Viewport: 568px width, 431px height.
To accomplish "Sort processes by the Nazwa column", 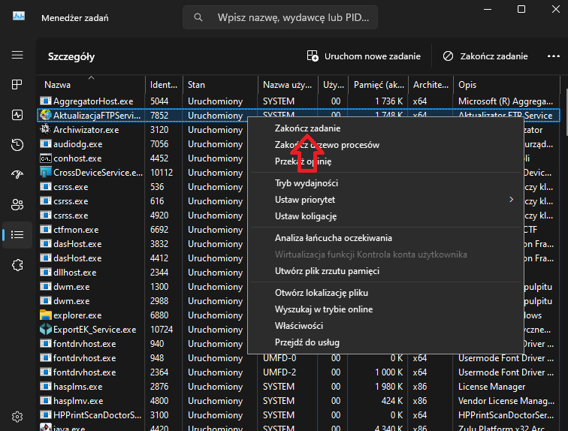I will tap(90, 85).
